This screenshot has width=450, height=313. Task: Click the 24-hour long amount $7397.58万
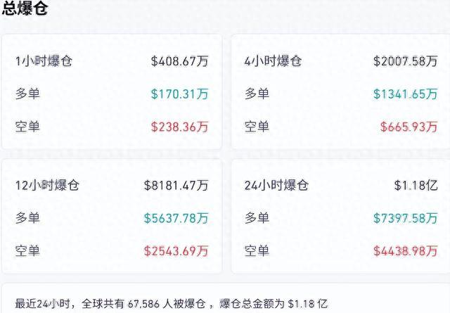(x=408, y=218)
